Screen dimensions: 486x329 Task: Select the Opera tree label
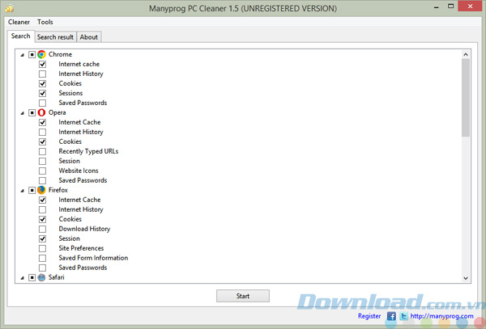point(57,112)
